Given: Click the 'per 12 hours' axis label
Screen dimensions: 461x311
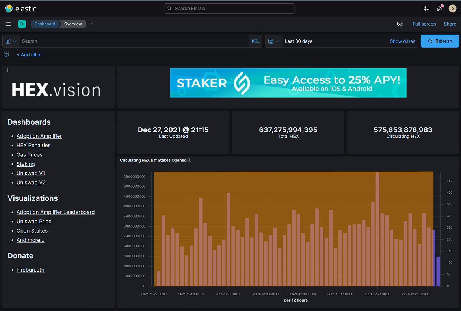Looking at the screenshot, I should [x=296, y=300].
